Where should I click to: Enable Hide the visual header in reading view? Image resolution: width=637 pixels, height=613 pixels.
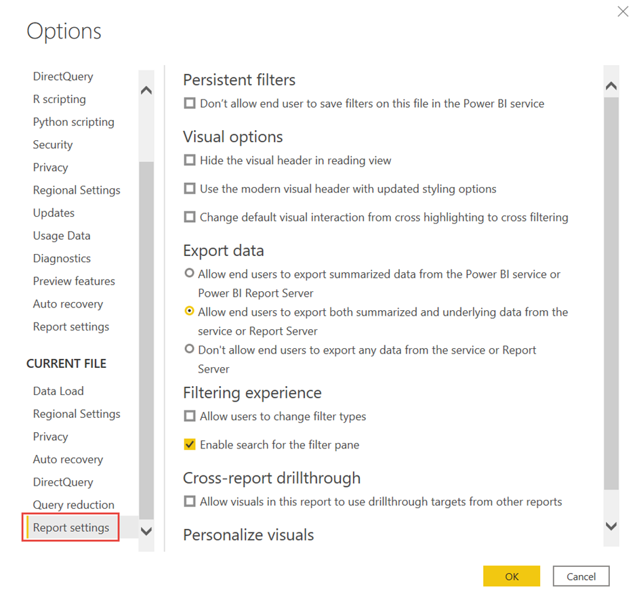coord(190,161)
